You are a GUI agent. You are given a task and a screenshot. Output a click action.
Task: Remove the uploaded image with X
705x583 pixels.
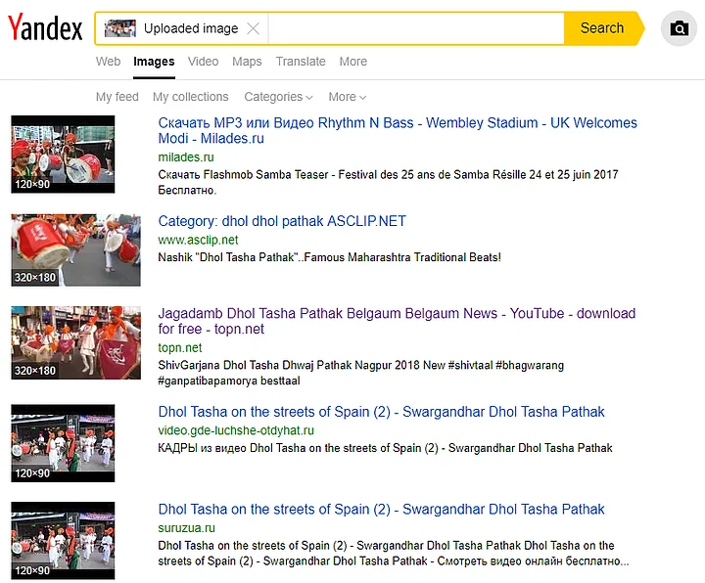click(x=254, y=28)
